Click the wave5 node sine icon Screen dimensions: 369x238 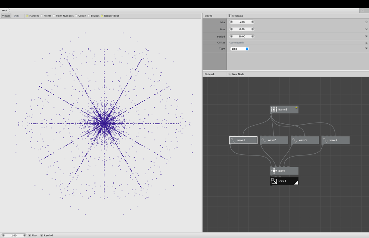click(x=233, y=140)
